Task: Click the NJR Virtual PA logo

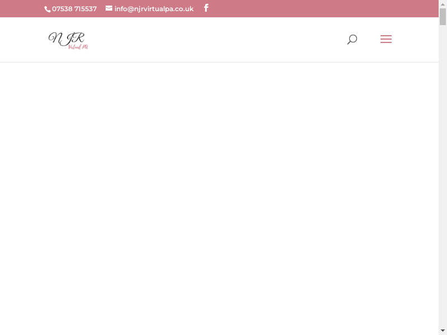Action: click(68, 40)
